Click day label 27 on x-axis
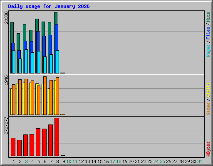Screen dimensions: 213x166 (x=175, y=161)
